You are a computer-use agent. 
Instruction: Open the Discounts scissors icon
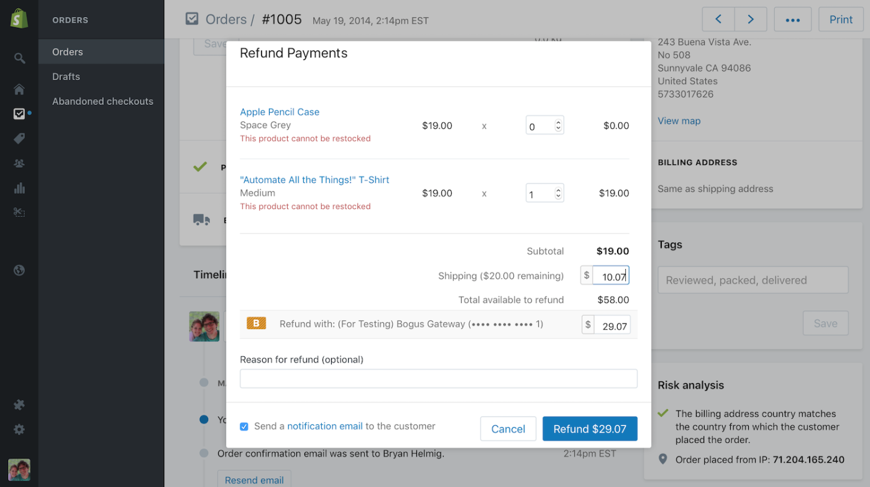point(19,213)
